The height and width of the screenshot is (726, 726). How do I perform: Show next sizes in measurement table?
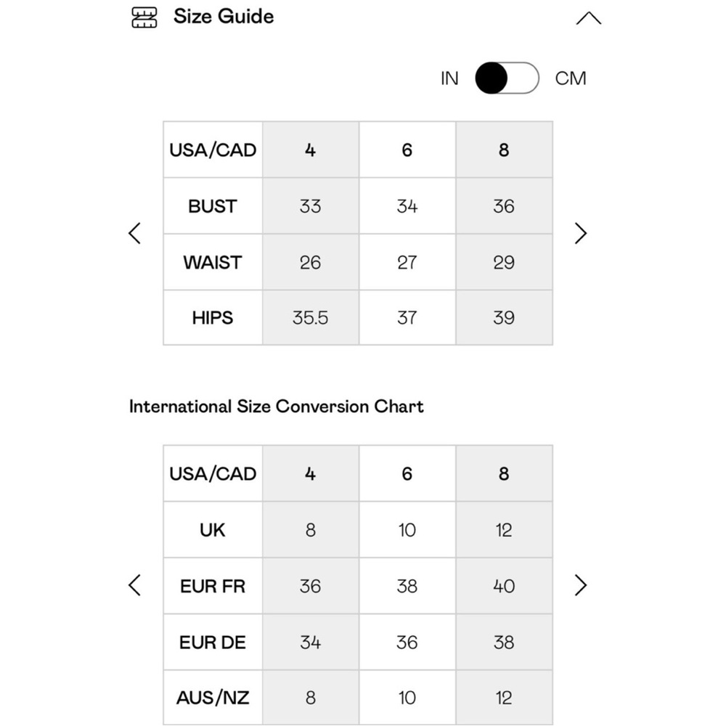(580, 233)
